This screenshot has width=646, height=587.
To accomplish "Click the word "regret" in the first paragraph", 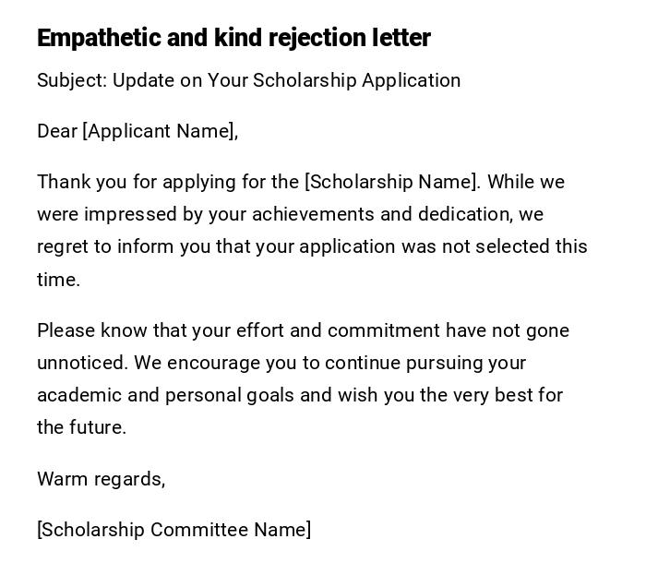I will click(x=62, y=246).
